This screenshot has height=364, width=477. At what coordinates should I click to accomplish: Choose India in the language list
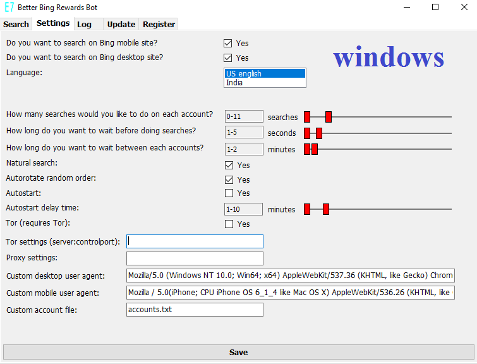coord(265,83)
